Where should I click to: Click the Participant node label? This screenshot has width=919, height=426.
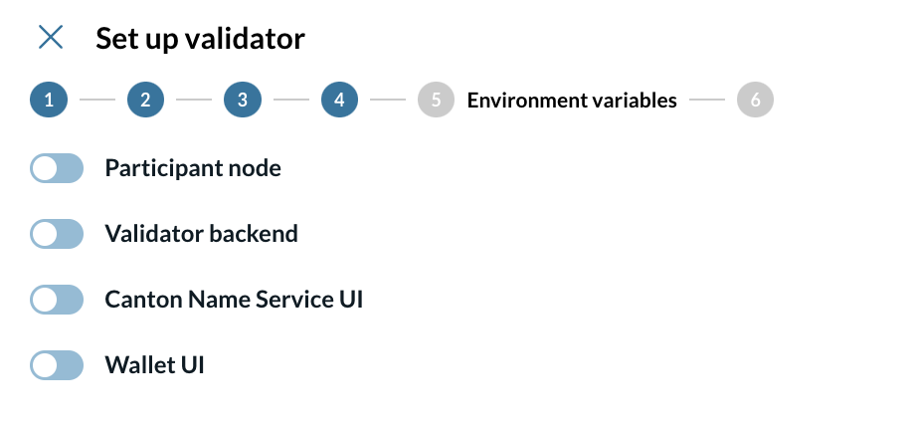pos(193,169)
